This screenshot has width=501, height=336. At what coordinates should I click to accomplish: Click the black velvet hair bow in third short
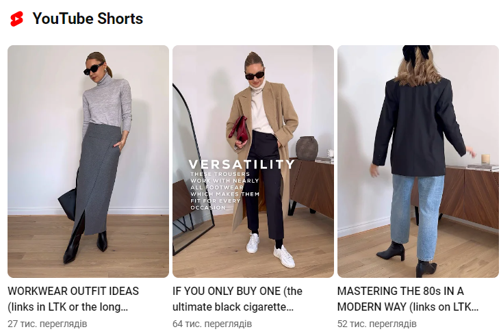point(417,52)
